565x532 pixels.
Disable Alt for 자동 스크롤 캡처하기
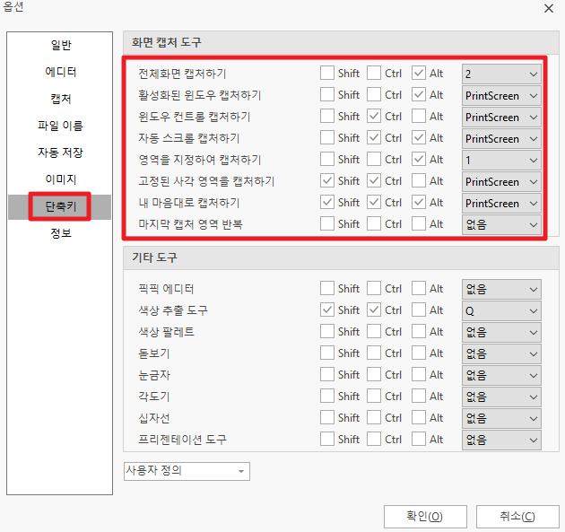[x=419, y=137]
